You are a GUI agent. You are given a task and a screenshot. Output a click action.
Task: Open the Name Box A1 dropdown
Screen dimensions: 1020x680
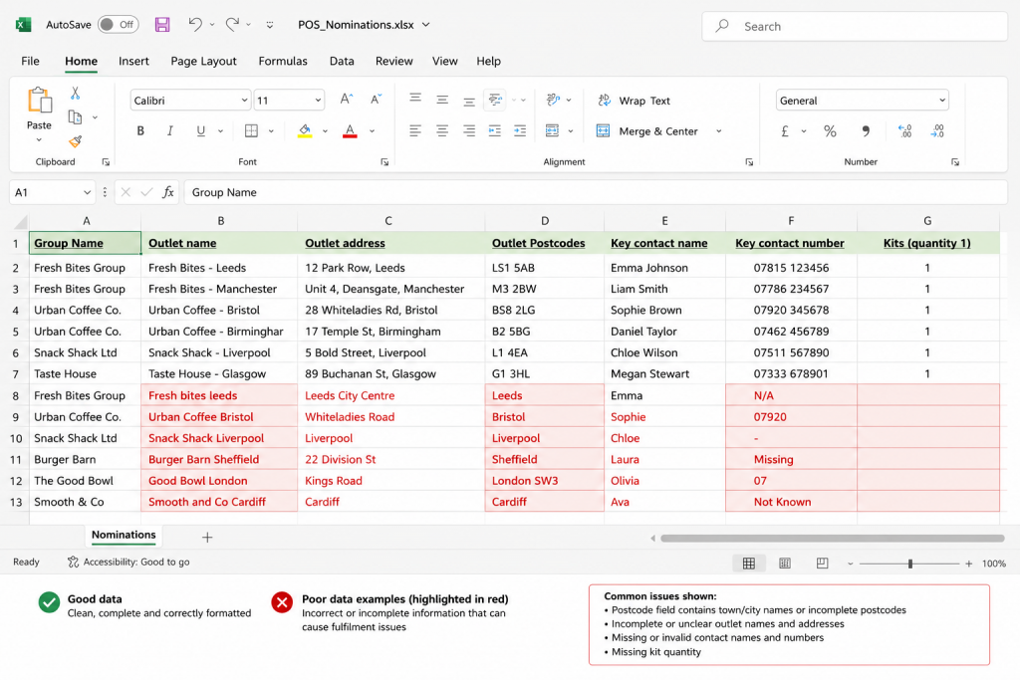(x=87, y=192)
